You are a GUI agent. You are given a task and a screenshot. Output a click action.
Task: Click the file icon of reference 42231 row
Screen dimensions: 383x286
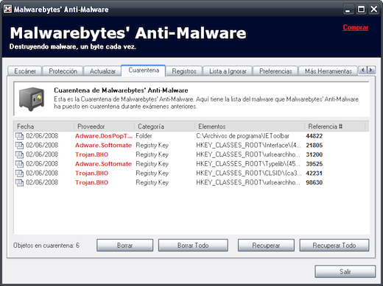pos(19,173)
